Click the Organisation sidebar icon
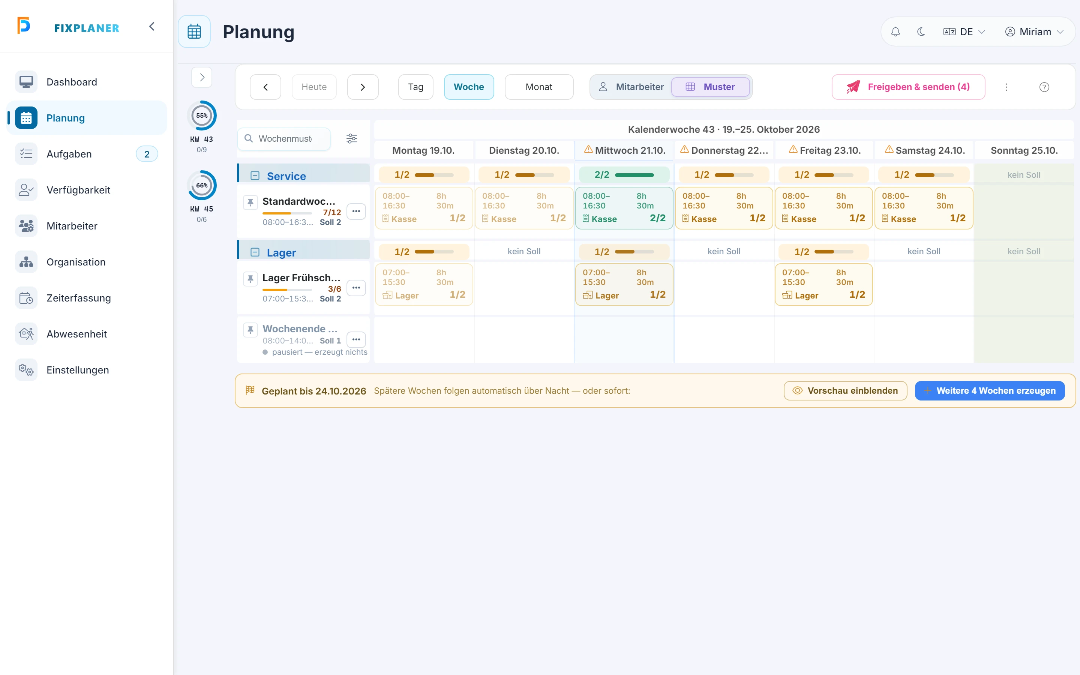Viewport: 1080px width, 675px height. pos(26,262)
